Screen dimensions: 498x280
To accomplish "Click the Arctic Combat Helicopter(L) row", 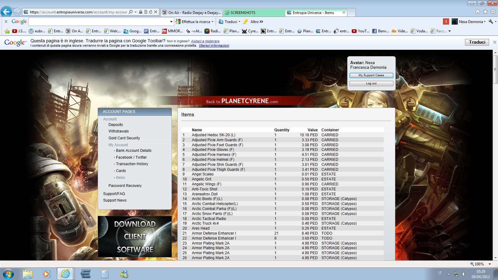I will coord(282,204).
